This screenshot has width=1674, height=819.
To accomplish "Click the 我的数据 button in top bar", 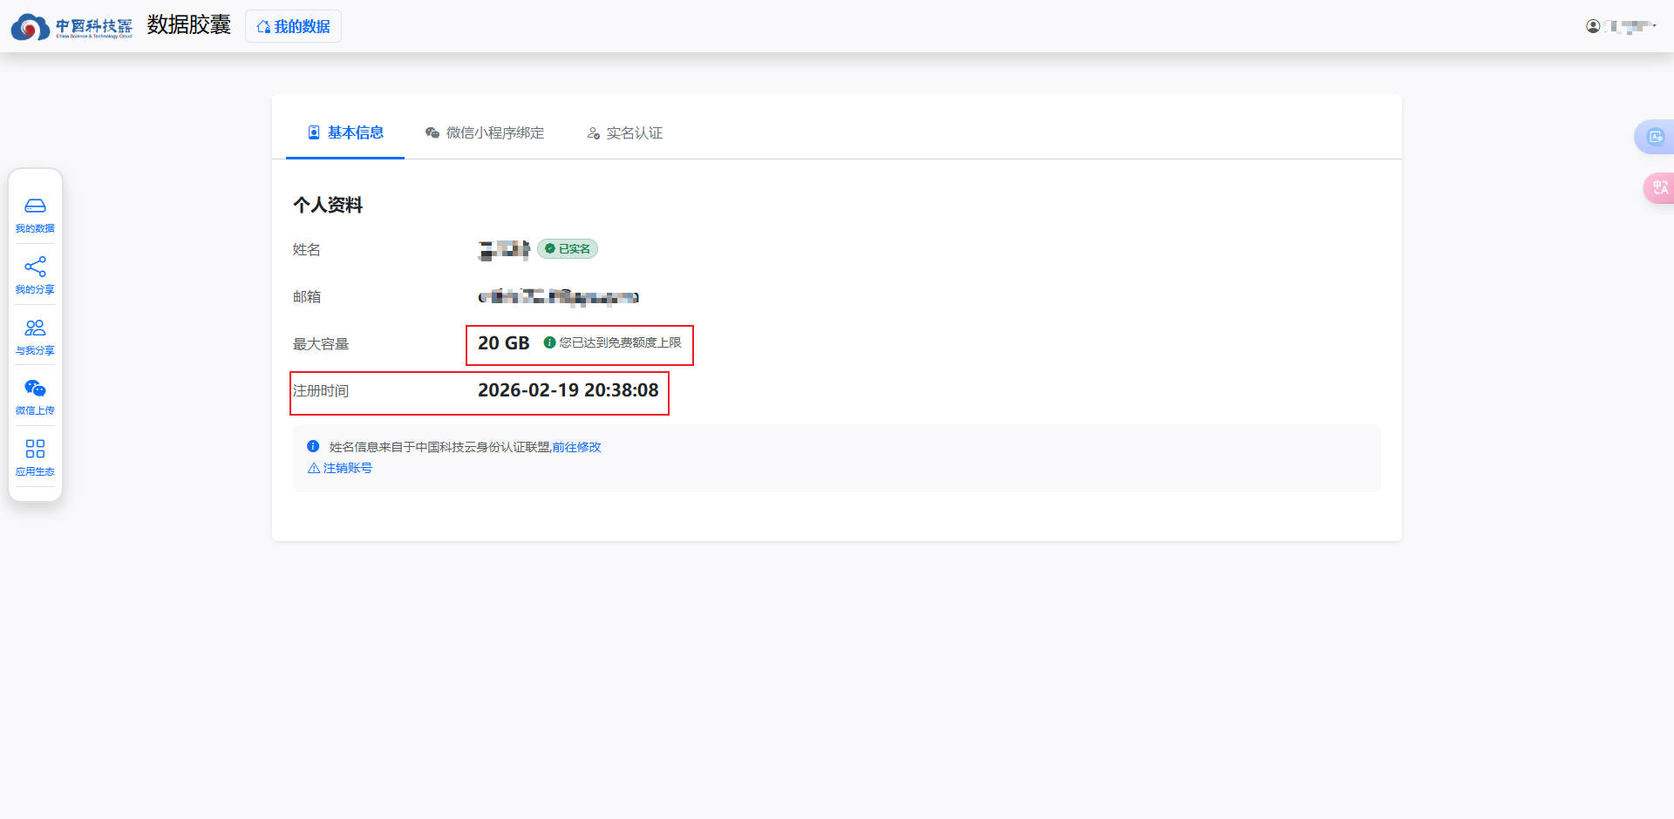I will pos(293,27).
